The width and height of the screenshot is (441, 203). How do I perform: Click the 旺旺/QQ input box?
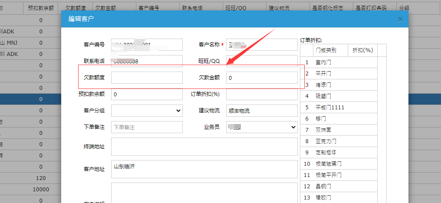coord(262,61)
